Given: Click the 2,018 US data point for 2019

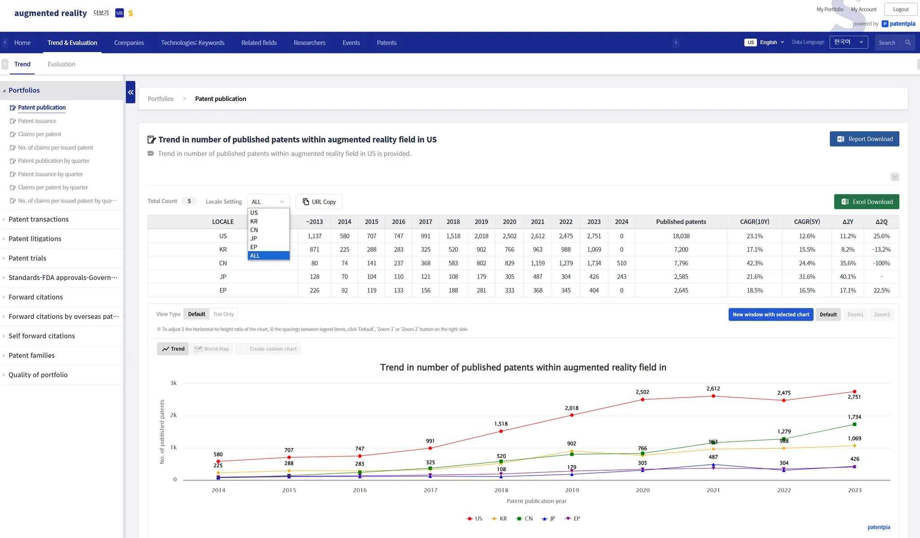Looking at the screenshot, I should (571, 415).
